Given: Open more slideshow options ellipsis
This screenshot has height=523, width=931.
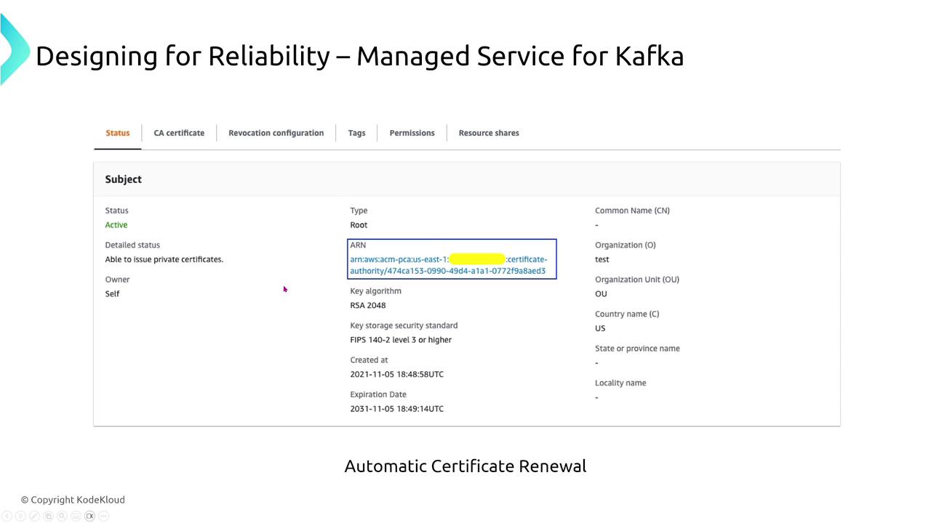Looking at the screenshot, I should [103, 516].
